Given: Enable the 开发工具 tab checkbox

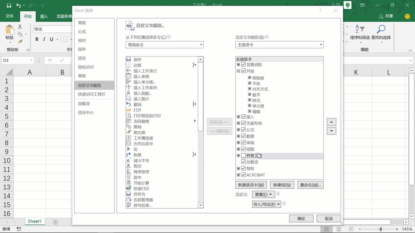Looking at the screenshot, I should tap(244, 155).
